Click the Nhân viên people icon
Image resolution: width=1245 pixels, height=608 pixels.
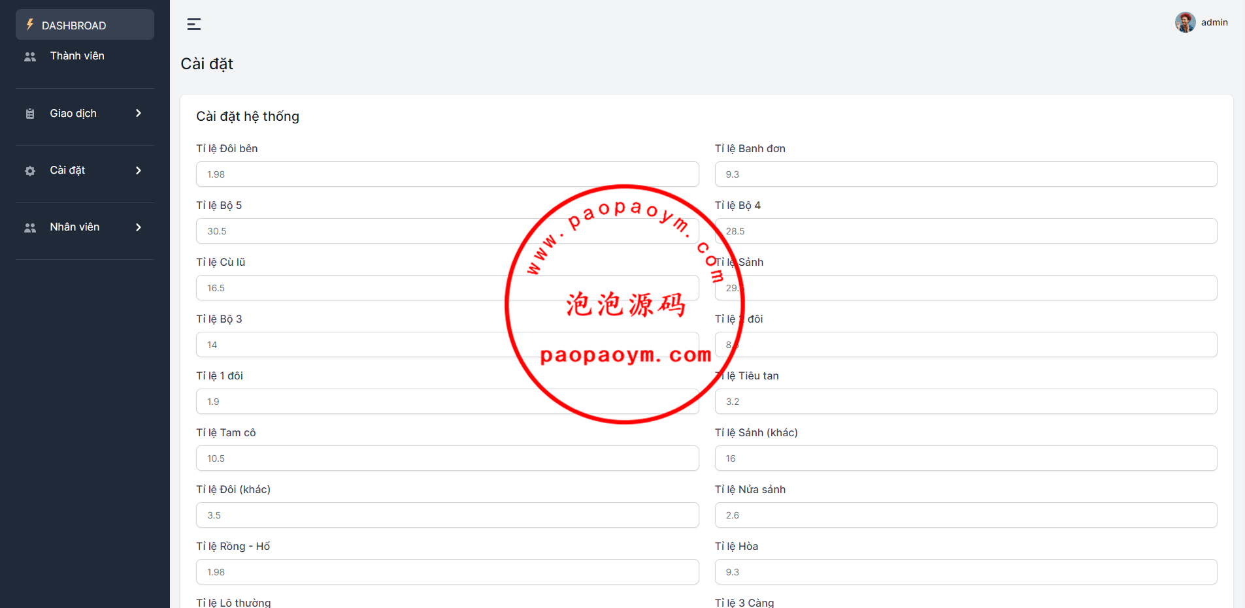pos(30,228)
